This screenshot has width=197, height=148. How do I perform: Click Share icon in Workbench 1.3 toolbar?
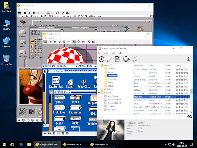pos(89,42)
